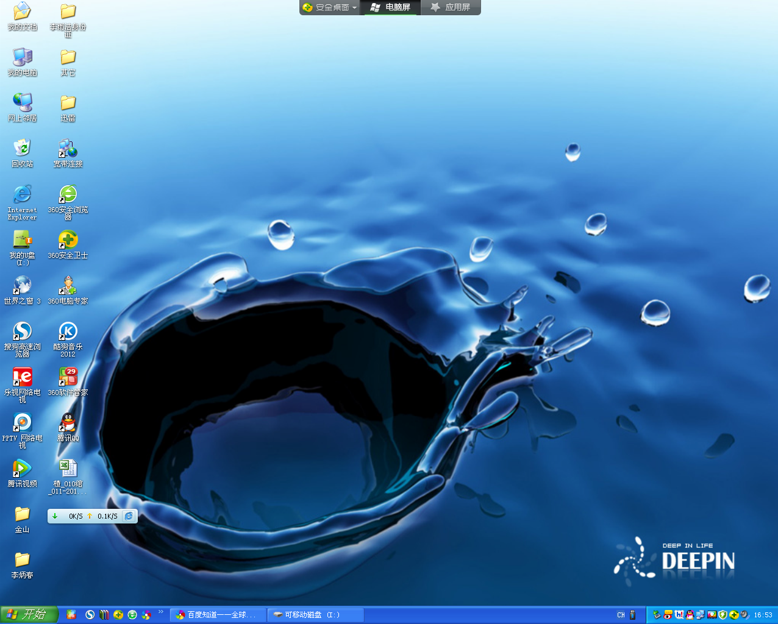
Task: Toggle the CH input language indicator
Action: point(621,615)
